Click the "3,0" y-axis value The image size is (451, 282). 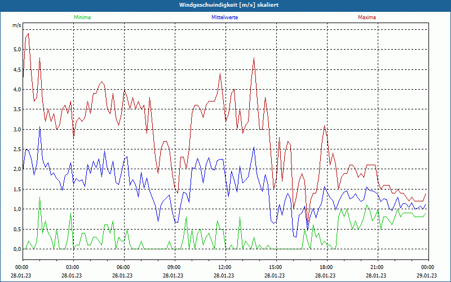(x=17, y=129)
